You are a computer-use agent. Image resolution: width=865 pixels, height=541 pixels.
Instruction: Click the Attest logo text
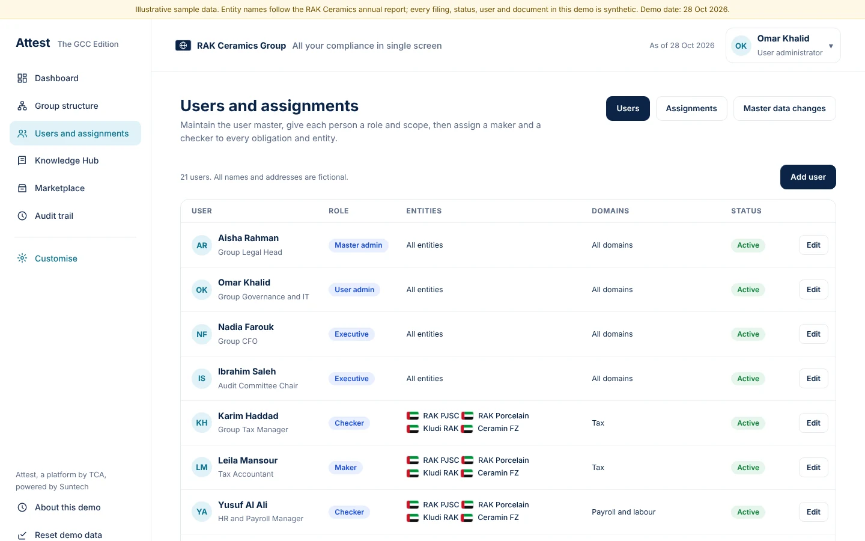tap(33, 43)
